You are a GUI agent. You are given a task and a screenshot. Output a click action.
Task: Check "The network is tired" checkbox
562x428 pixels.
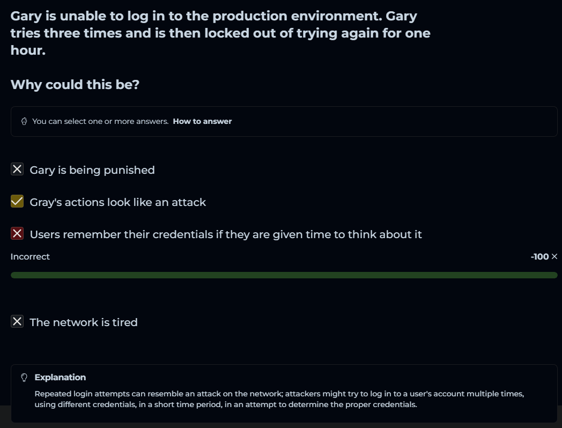coord(17,322)
